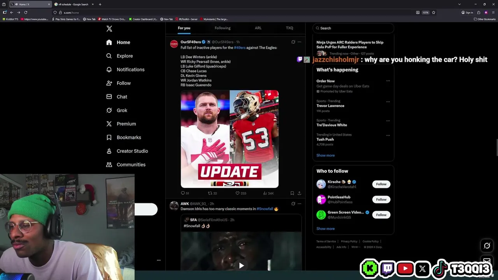Show more under Who to follow
This screenshot has height=280, width=498.
pyautogui.click(x=326, y=229)
